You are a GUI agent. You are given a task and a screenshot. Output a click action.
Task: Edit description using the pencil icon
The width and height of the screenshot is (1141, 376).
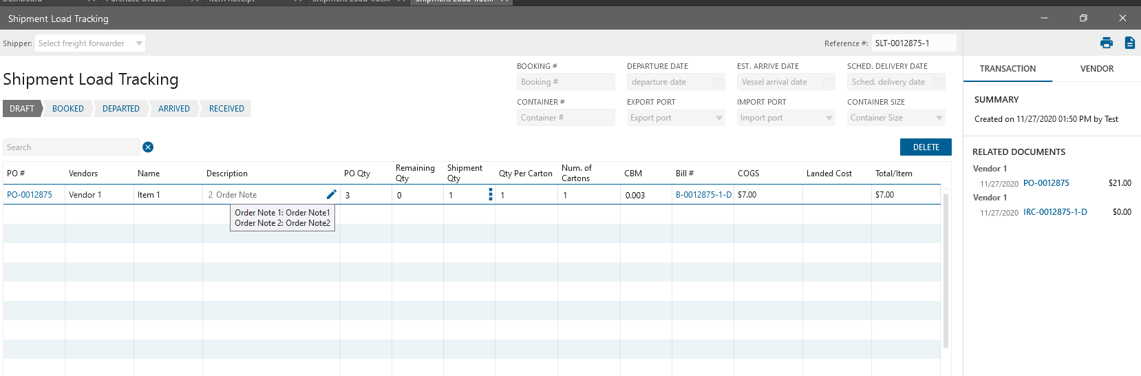(x=331, y=194)
